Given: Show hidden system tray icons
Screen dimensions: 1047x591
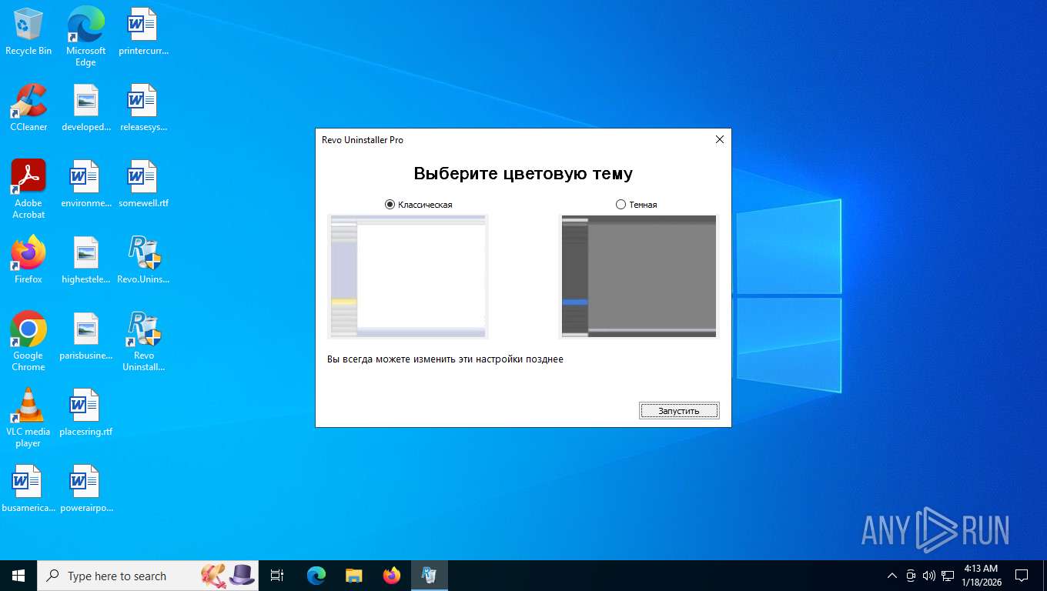Looking at the screenshot, I should point(892,576).
